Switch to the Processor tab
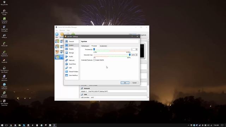The image size is (226, 127). pos(94,46)
